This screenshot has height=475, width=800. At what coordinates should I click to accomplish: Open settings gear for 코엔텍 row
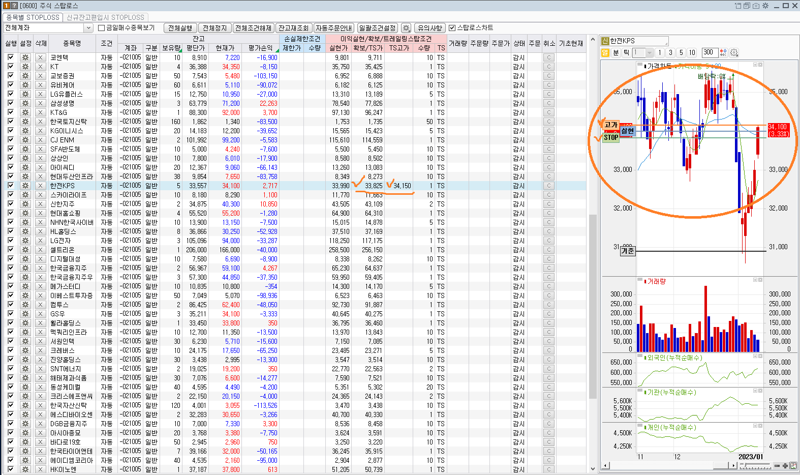coord(25,57)
